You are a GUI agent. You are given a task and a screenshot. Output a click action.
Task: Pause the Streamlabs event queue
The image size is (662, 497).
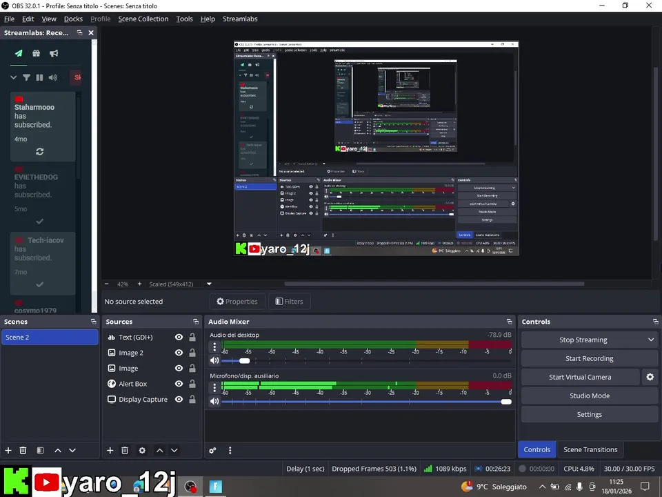[39, 77]
